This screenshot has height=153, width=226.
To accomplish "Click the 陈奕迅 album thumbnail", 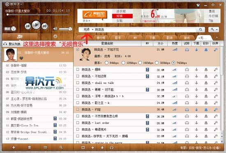I will click(x=85, y=54).
